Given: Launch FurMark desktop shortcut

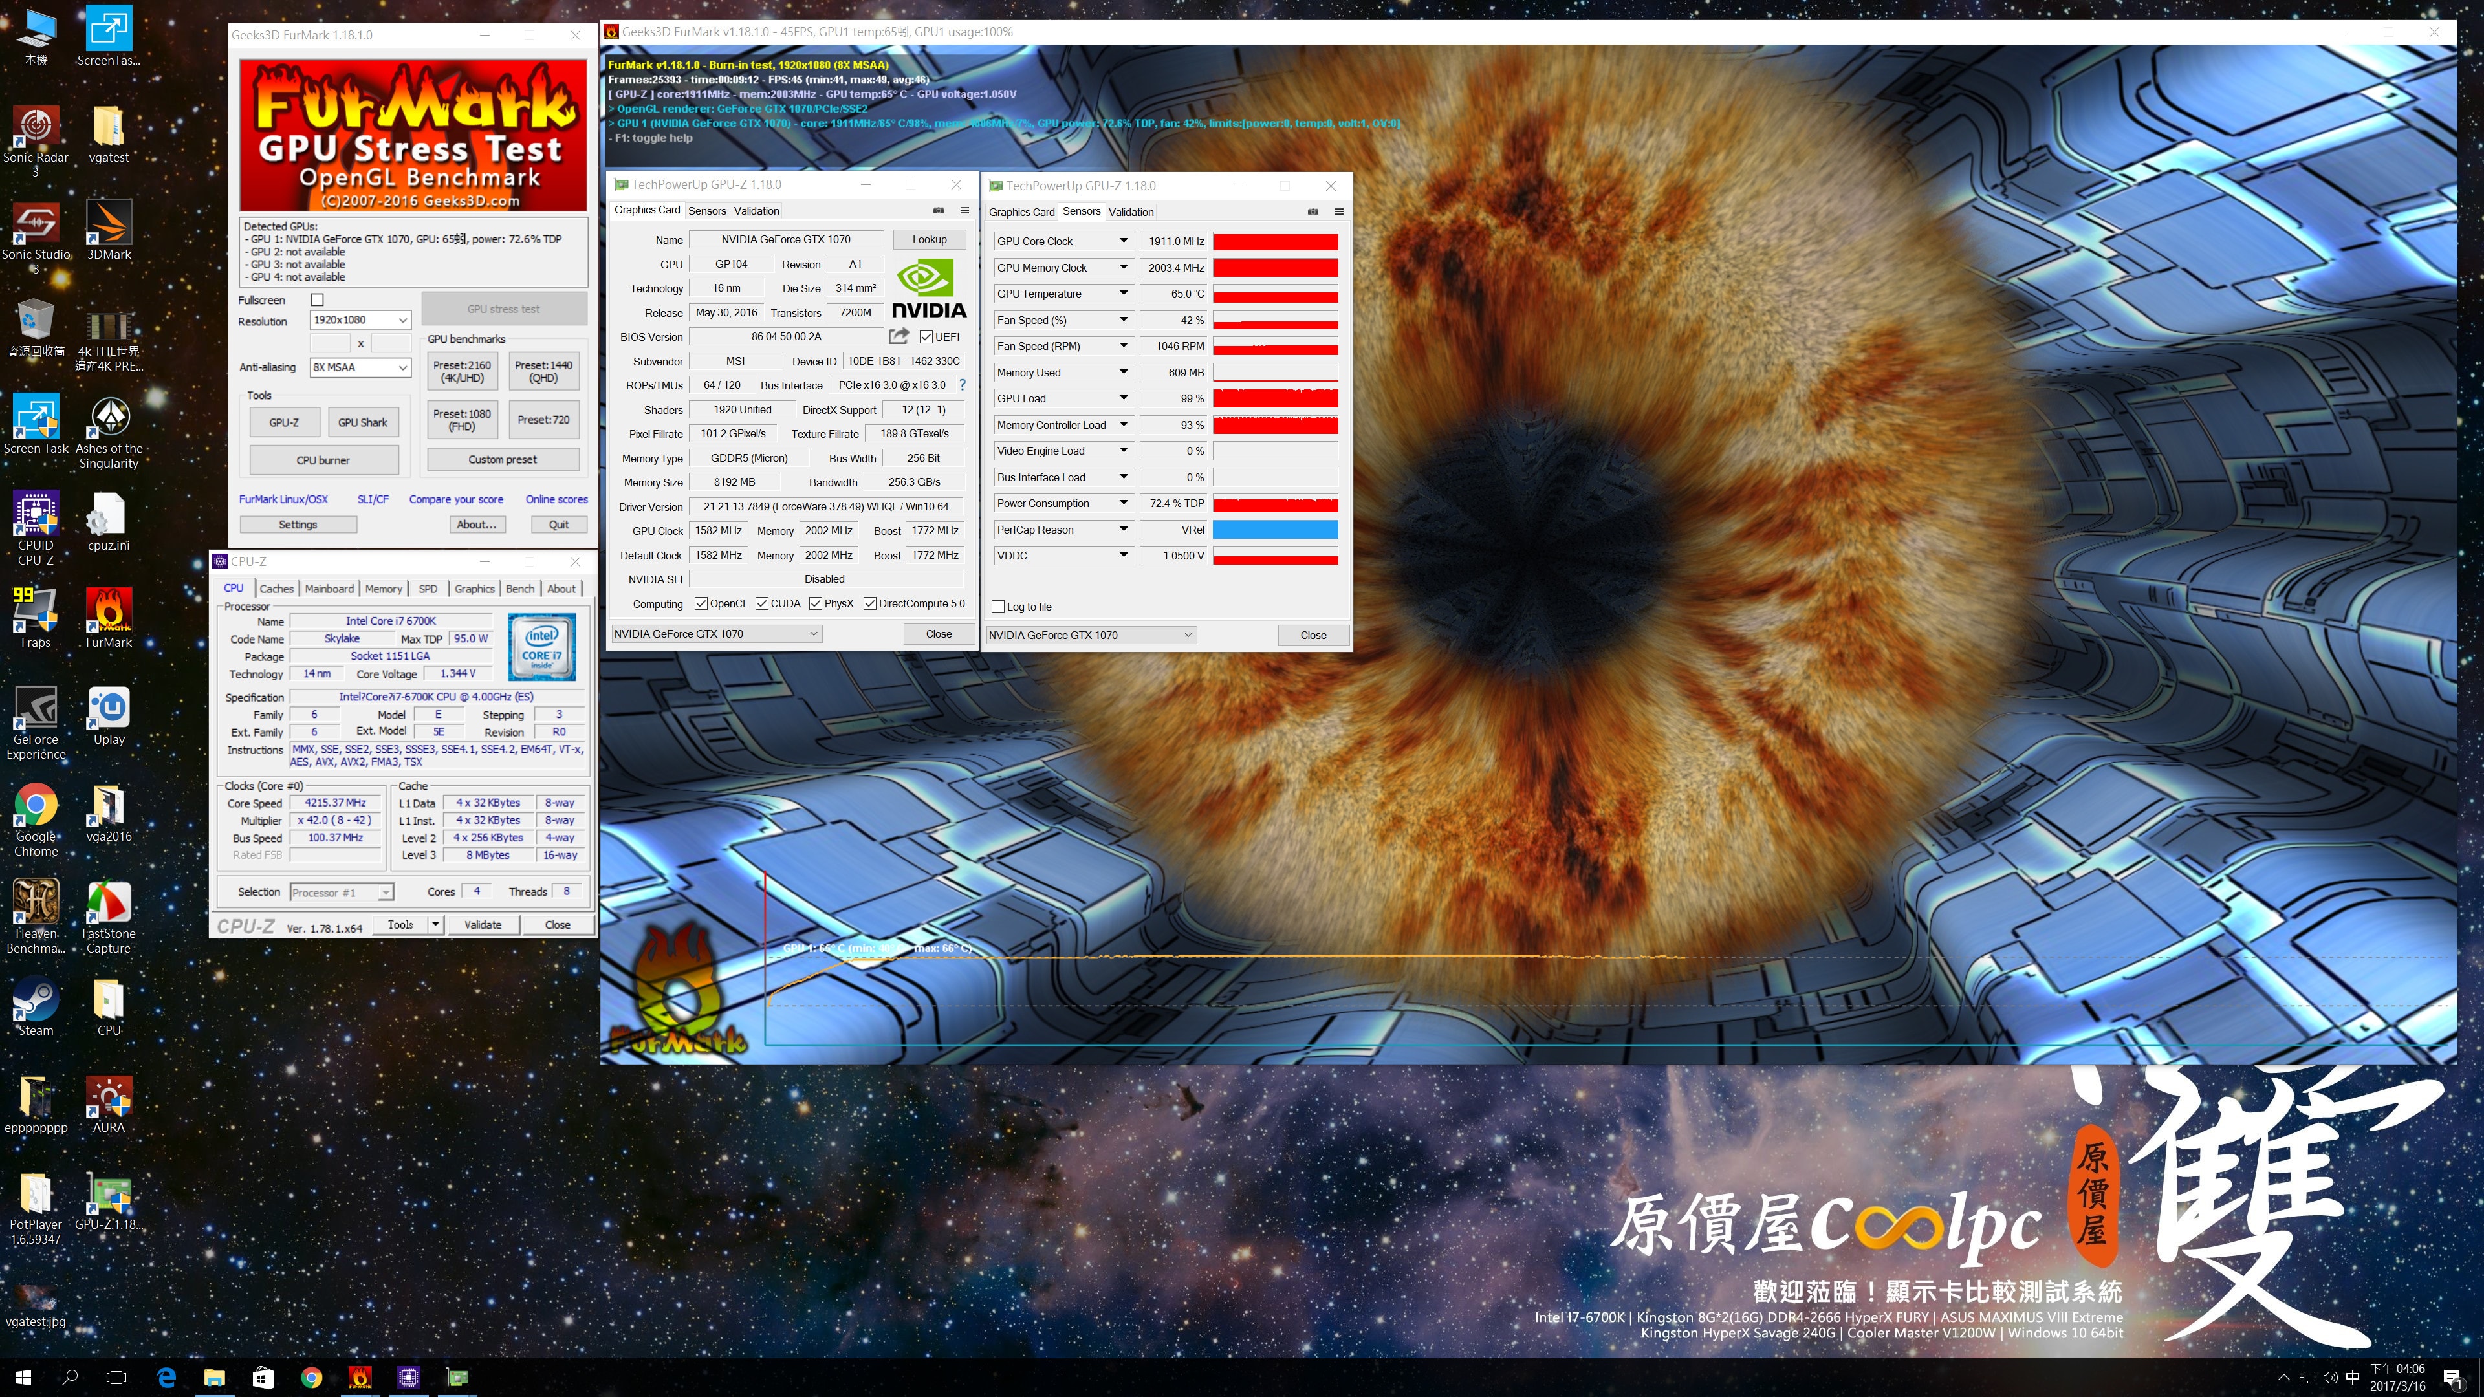Looking at the screenshot, I should [109, 618].
